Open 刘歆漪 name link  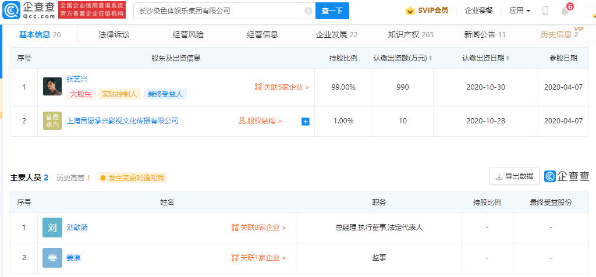point(77,228)
